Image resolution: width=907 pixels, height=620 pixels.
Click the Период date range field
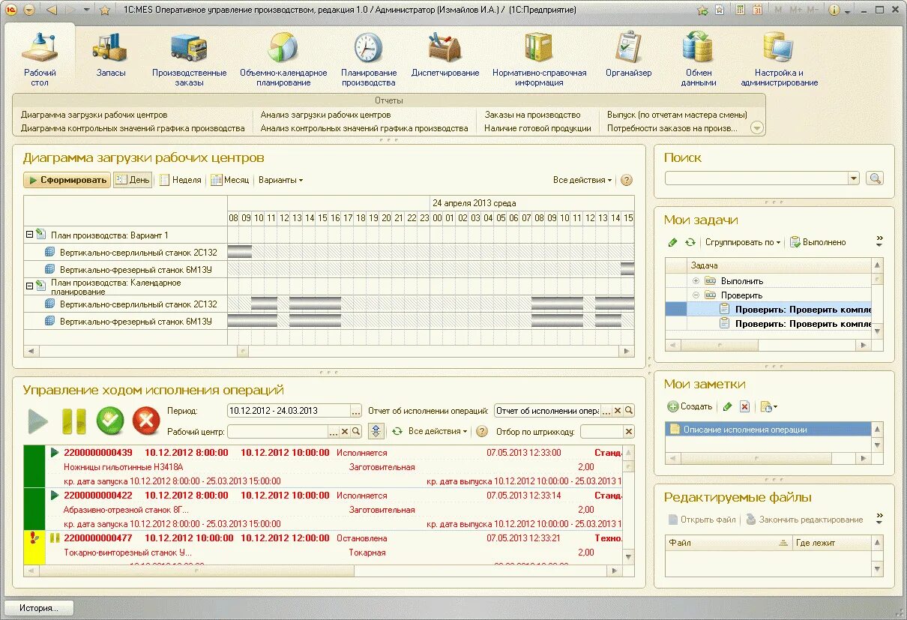tap(289, 411)
